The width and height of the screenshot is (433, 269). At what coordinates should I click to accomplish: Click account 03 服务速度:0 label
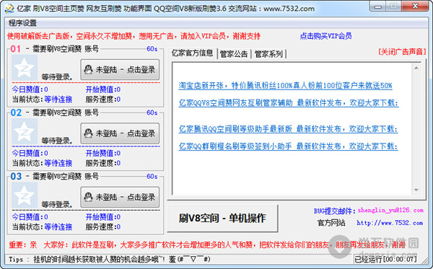(x=103, y=226)
